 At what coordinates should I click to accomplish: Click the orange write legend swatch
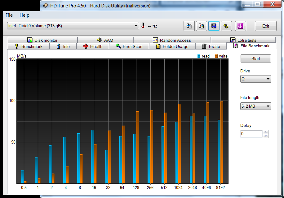pyautogui.click(x=216, y=56)
